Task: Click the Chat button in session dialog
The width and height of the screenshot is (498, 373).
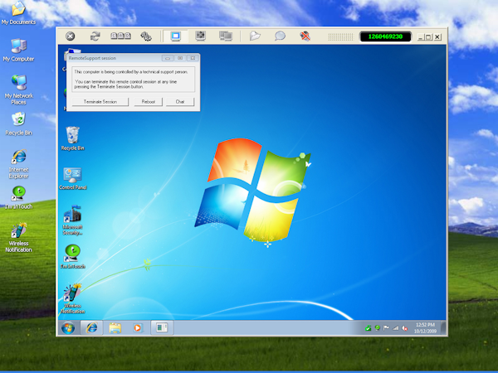Action: coord(180,101)
